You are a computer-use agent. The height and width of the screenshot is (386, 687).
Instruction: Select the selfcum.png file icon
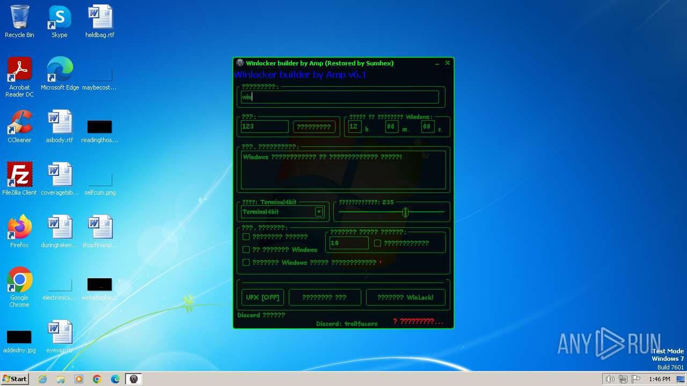pos(100,179)
